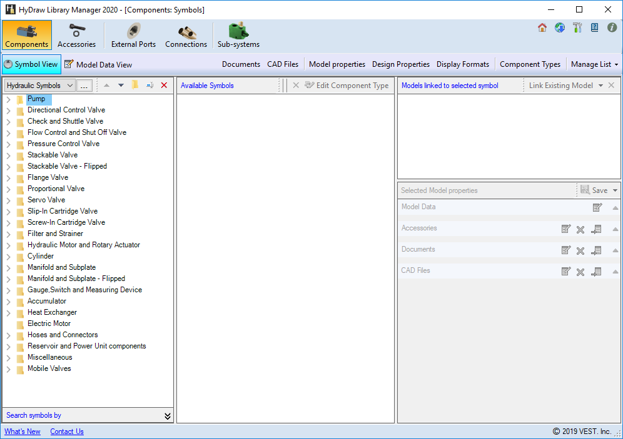
Task: Open the Accessories library section
Action: coord(76,36)
